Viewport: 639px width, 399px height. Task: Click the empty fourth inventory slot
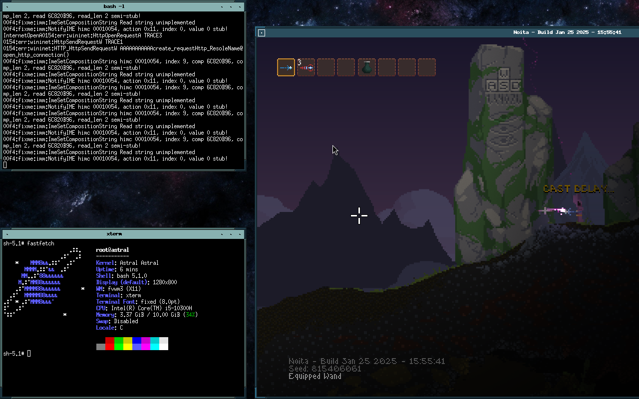click(x=346, y=67)
